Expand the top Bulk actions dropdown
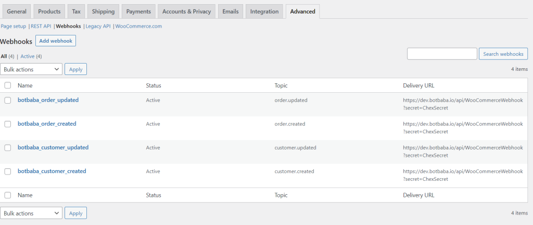Screen dimensions: 533x225 [x=31, y=69]
